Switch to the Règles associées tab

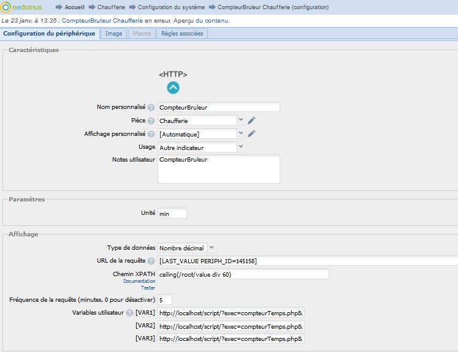tap(181, 34)
